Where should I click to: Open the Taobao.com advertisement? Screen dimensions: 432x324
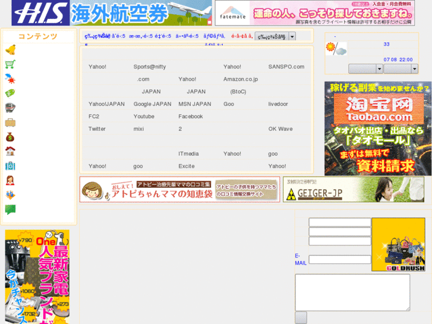[x=378, y=128]
